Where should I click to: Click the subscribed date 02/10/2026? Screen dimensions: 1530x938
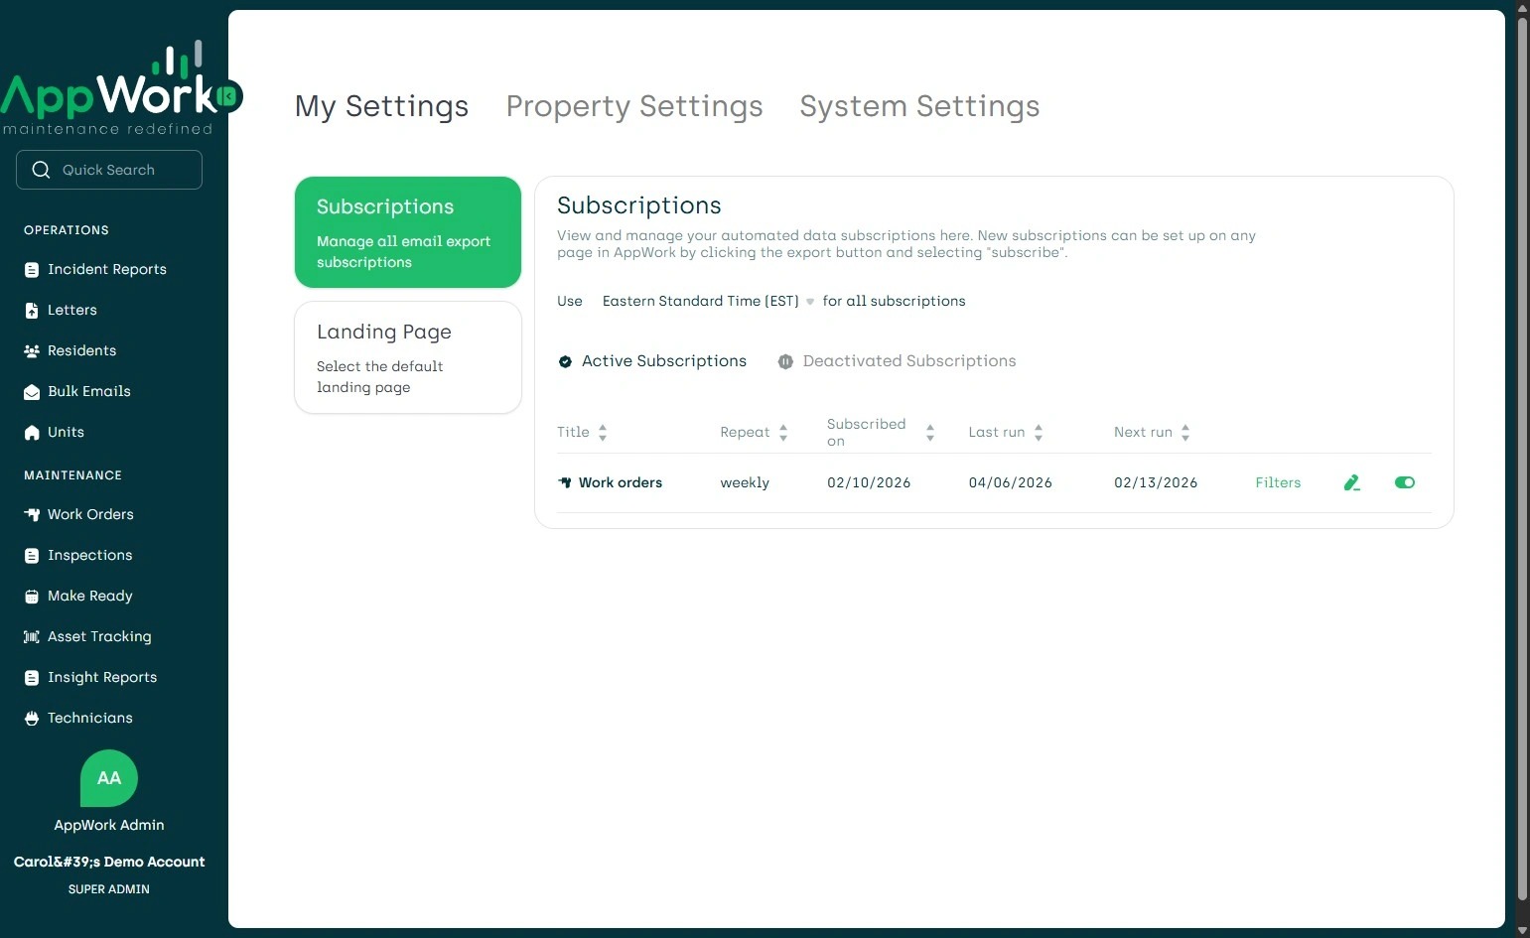tap(869, 482)
